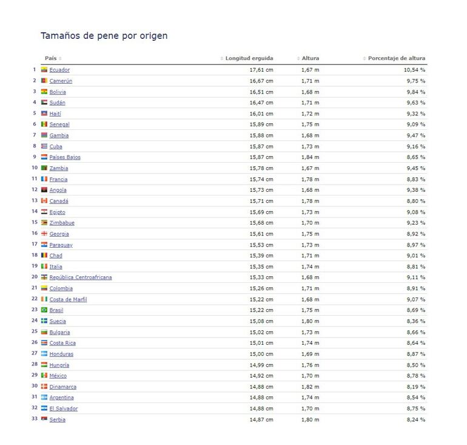Image resolution: width=467 pixels, height=445 pixels.
Task: Click the Cuba flag icon
Action: point(44,146)
